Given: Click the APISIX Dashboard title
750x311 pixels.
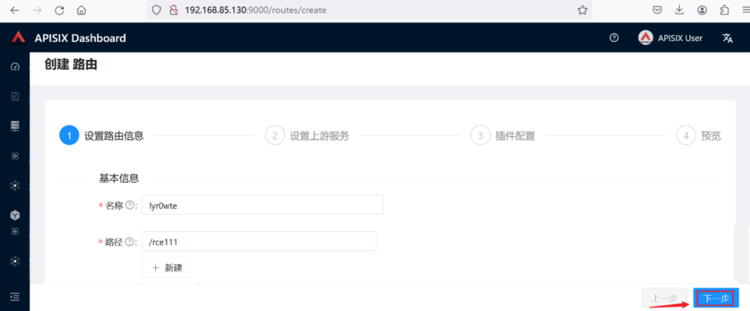Looking at the screenshot, I should point(81,38).
